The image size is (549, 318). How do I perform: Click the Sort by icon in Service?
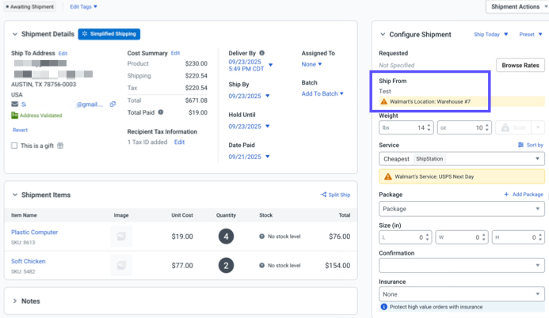[520, 145]
